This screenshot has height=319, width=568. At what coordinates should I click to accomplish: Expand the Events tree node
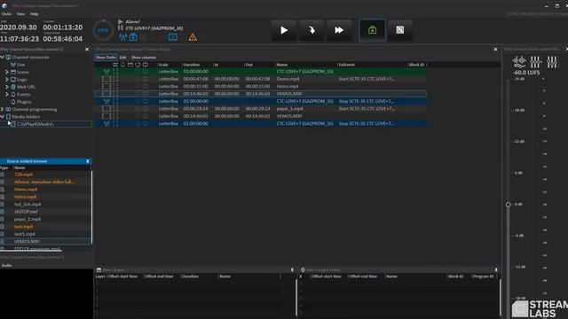[x=7, y=95]
